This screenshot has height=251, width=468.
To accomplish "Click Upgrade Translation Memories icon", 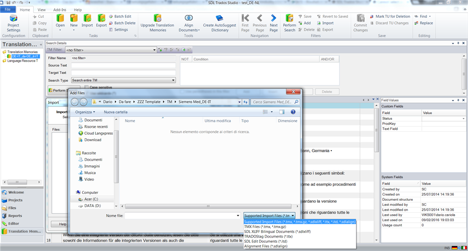I will [x=157, y=18].
